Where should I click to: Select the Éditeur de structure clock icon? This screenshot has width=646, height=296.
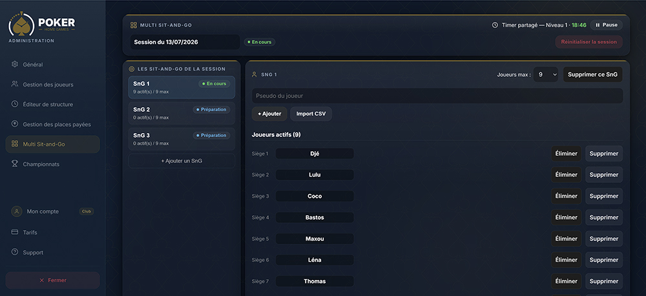(x=15, y=104)
